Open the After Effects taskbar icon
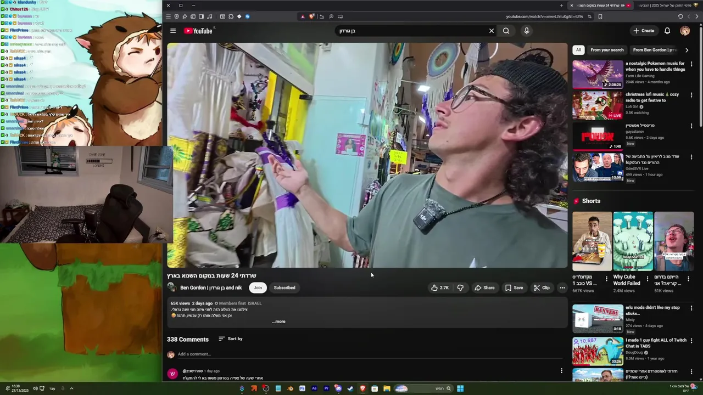This screenshot has height=395, width=703. tap(314, 388)
